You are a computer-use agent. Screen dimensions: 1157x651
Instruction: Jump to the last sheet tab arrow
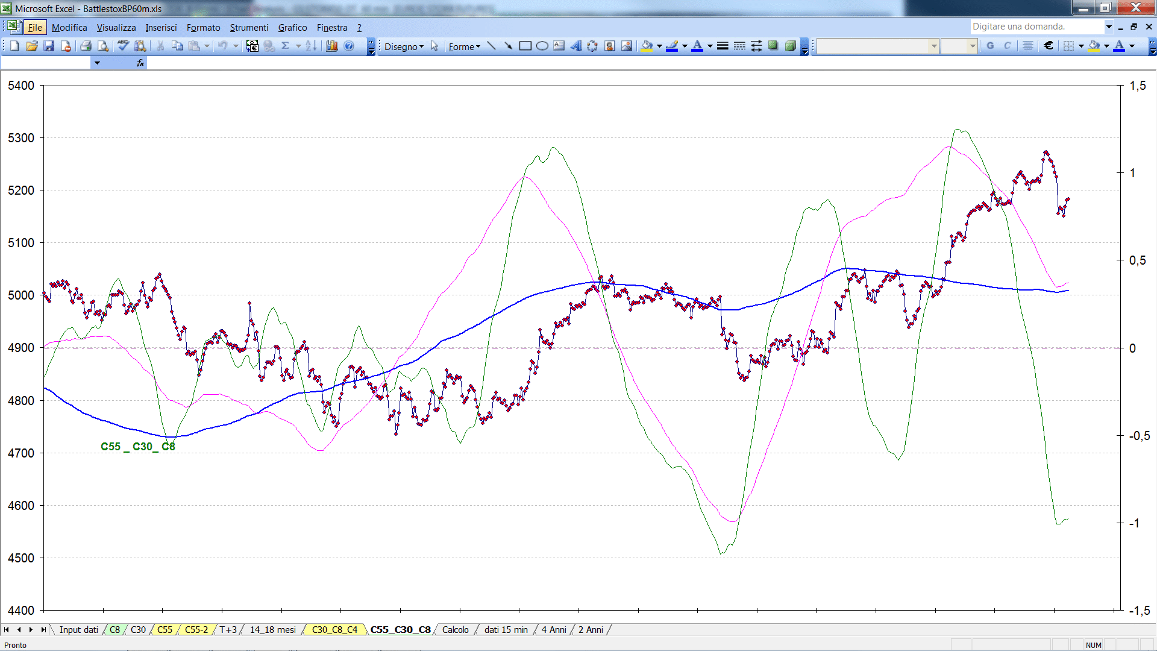(x=43, y=629)
